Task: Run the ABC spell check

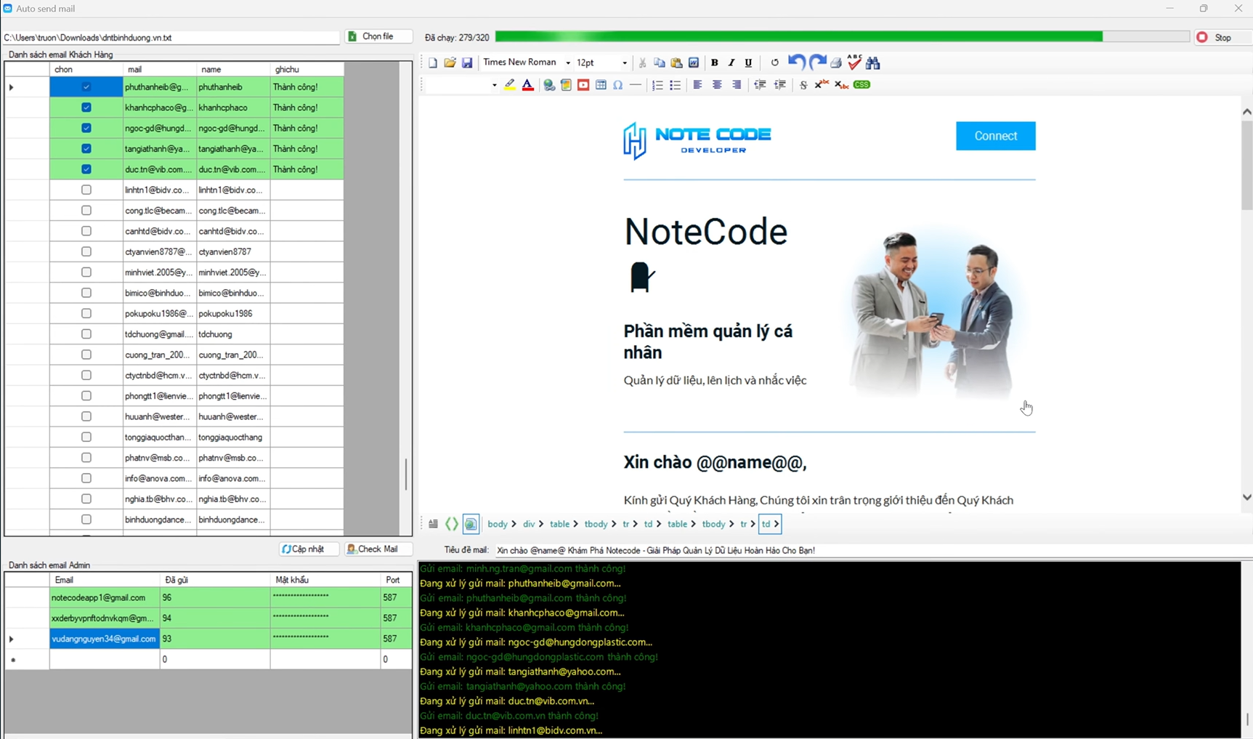Action: 854,62
